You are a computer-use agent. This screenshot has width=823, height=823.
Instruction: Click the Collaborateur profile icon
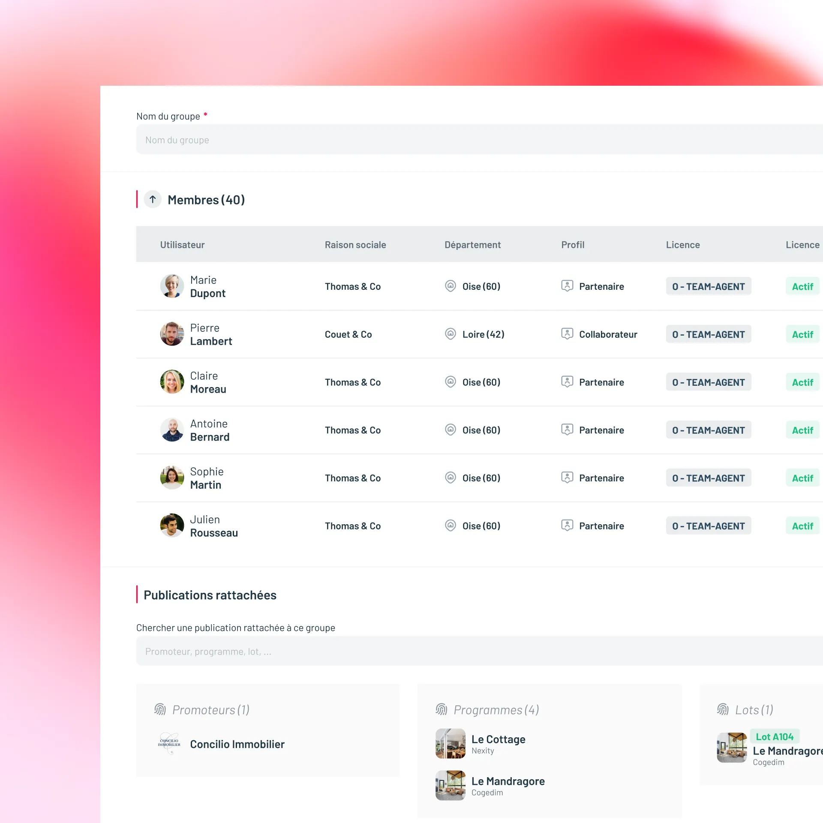point(567,334)
